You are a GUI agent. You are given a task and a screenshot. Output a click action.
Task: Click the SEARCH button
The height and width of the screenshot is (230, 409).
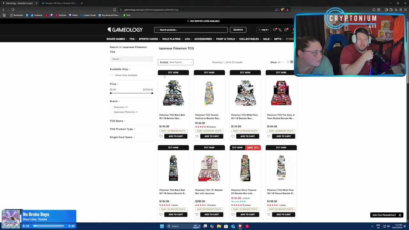pos(238,30)
